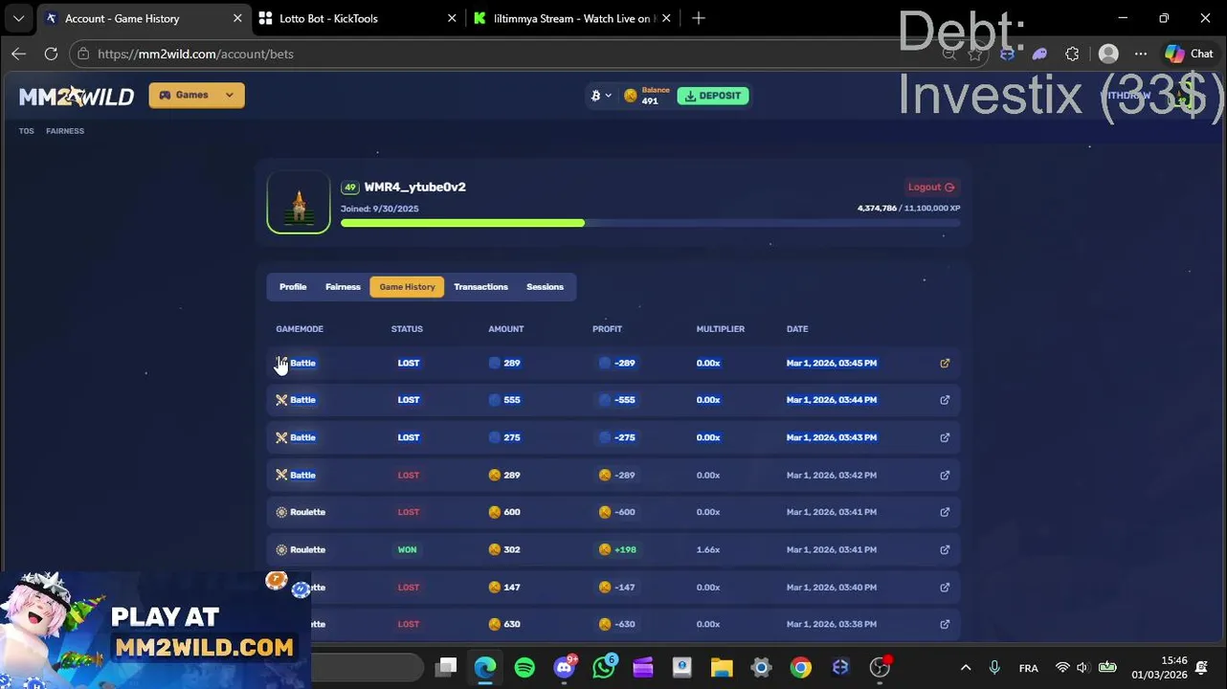Toggle microphone icon in system tray
Screen dimensions: 1227x689
[x=994, y=668]
